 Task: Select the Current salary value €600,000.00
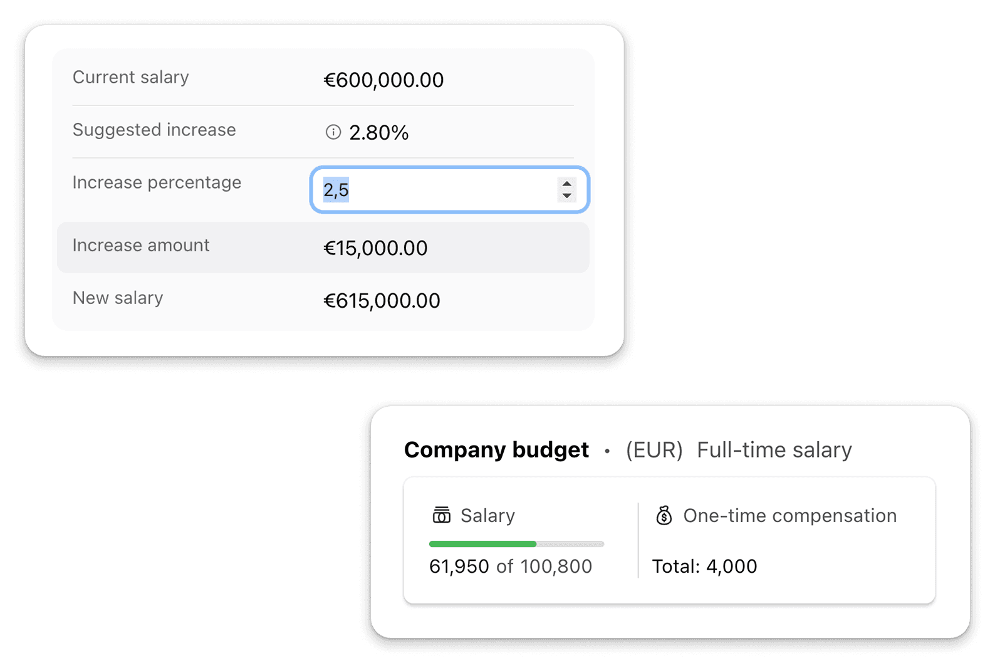(383, 80)
